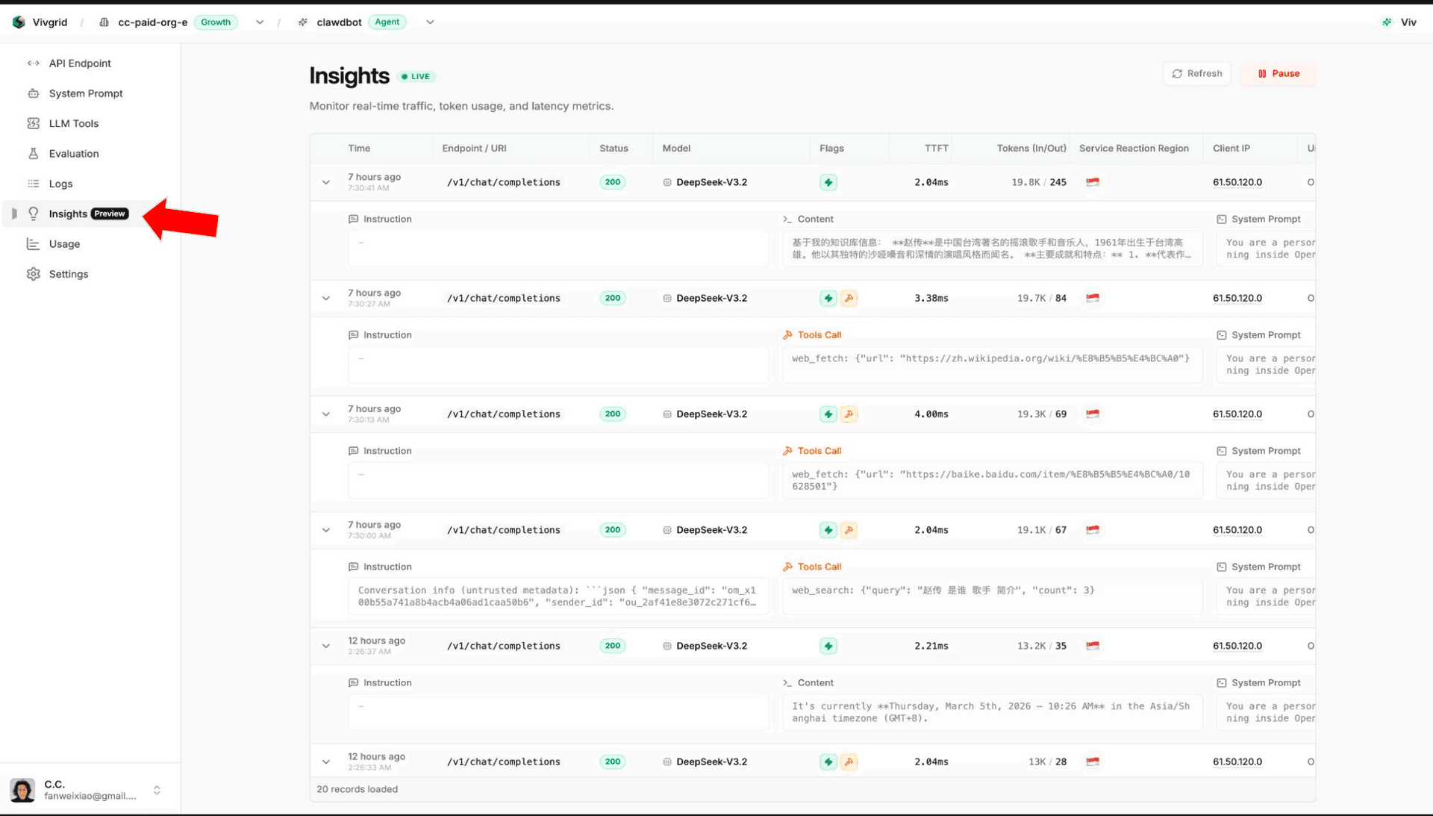Refresh the Insights data
The image size is (1433, 816).
(1197, 73)
